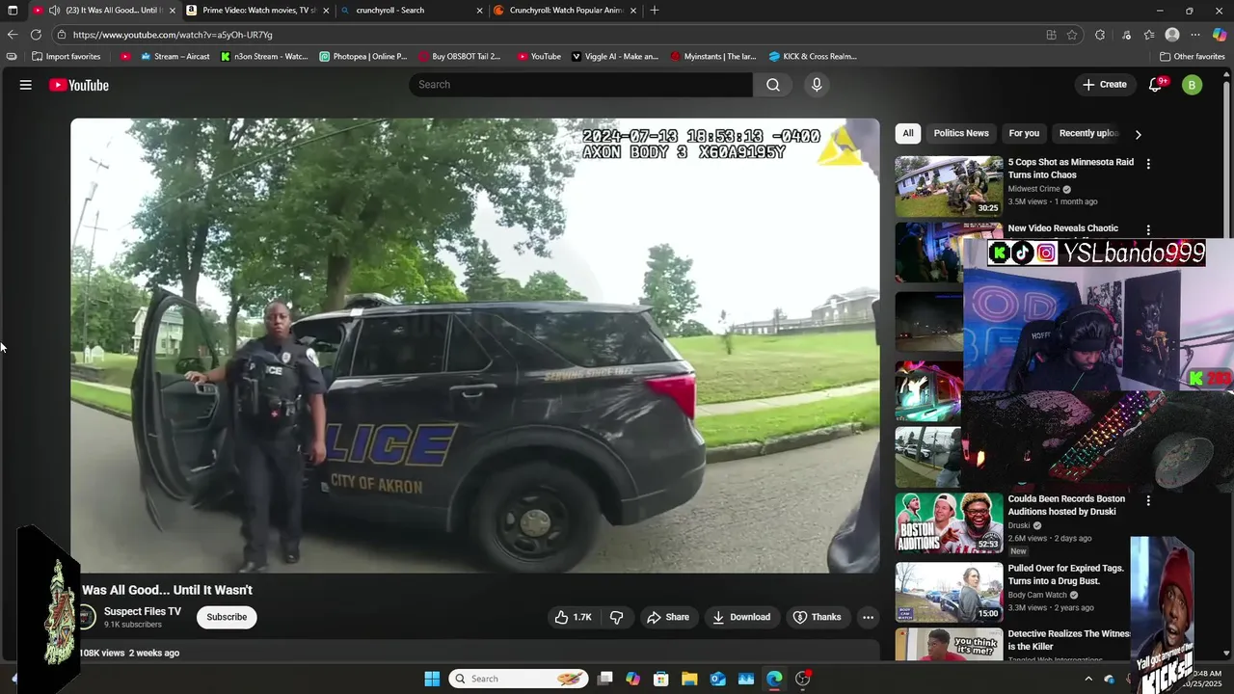The height and width of the screenshot is (694, 1234).
Task: Select the "For you" filter chip
Action: click(1024, 133)
